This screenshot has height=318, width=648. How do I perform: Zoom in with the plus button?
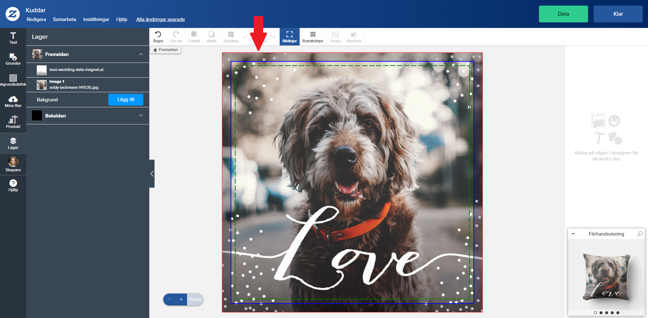181,299
